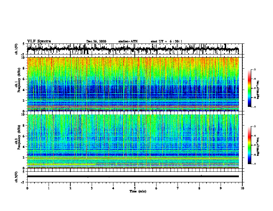Screen dimensions: 273x211
Task: Click the "-7" label on ch.1 colorbar
Action: [254, 107]
